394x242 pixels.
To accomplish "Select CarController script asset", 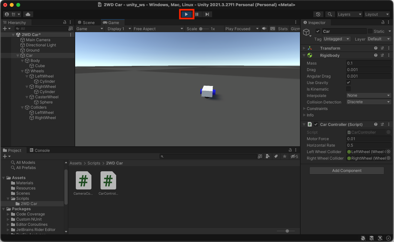I will tap(108, 183).
